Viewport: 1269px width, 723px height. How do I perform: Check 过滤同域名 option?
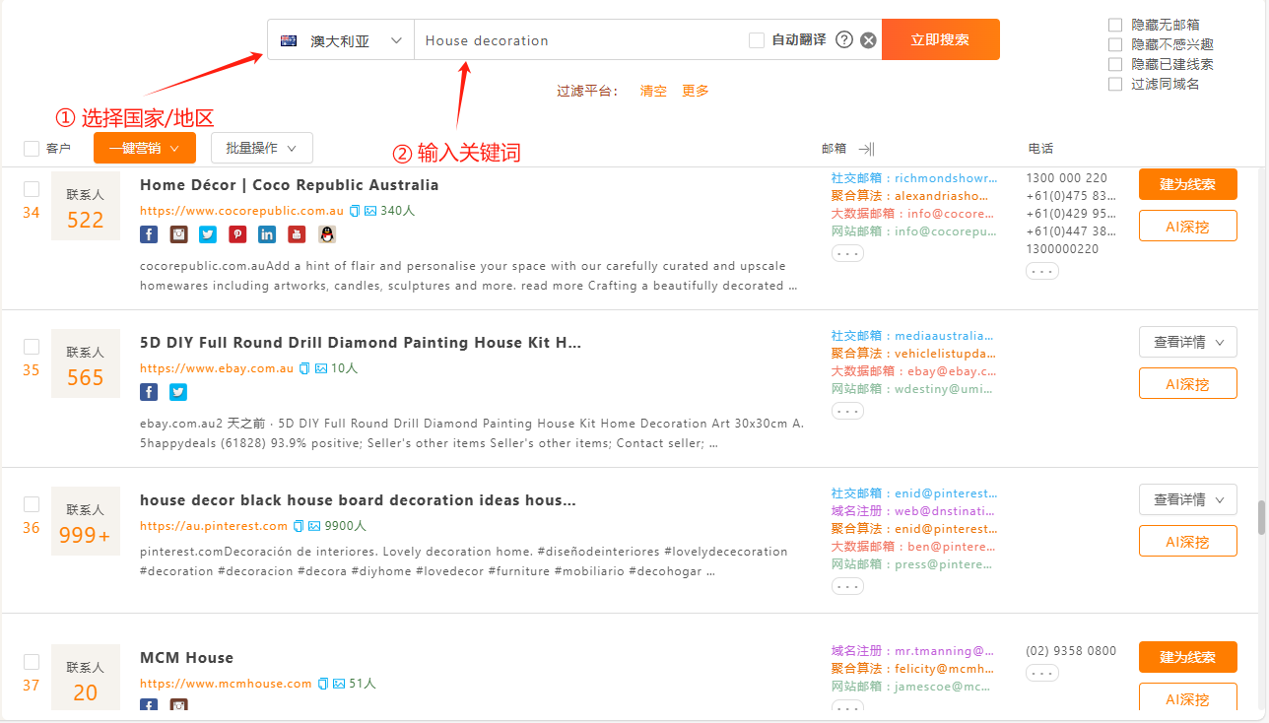click(x=1115, y=84)
